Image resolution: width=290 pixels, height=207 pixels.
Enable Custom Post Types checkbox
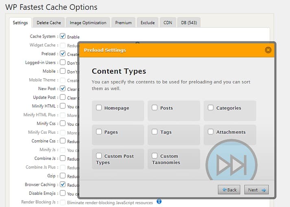[99, 156]
